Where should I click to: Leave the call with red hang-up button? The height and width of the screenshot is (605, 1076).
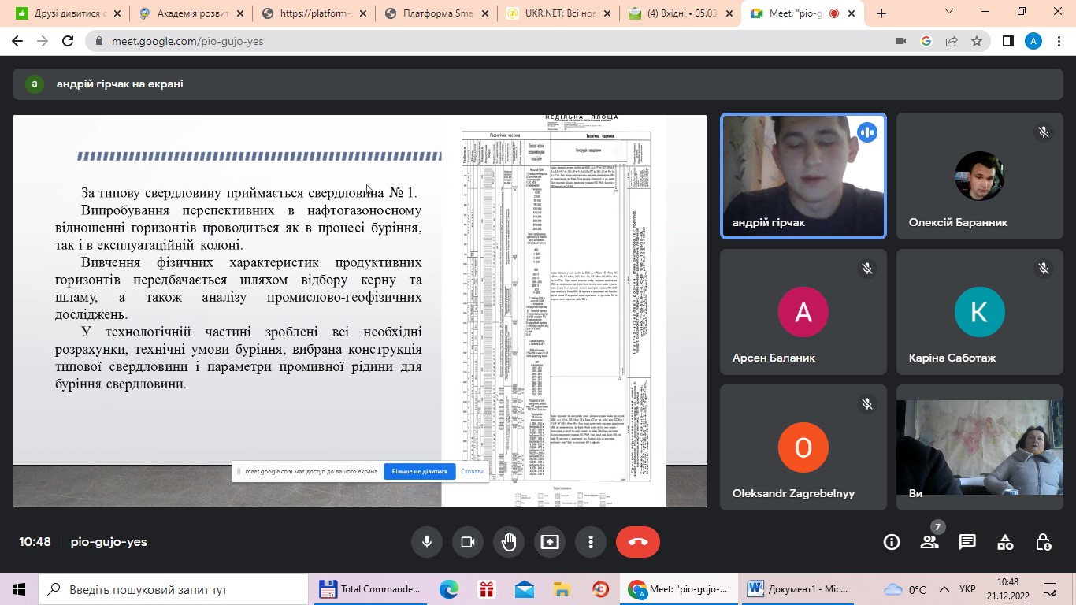pos(638,542)
